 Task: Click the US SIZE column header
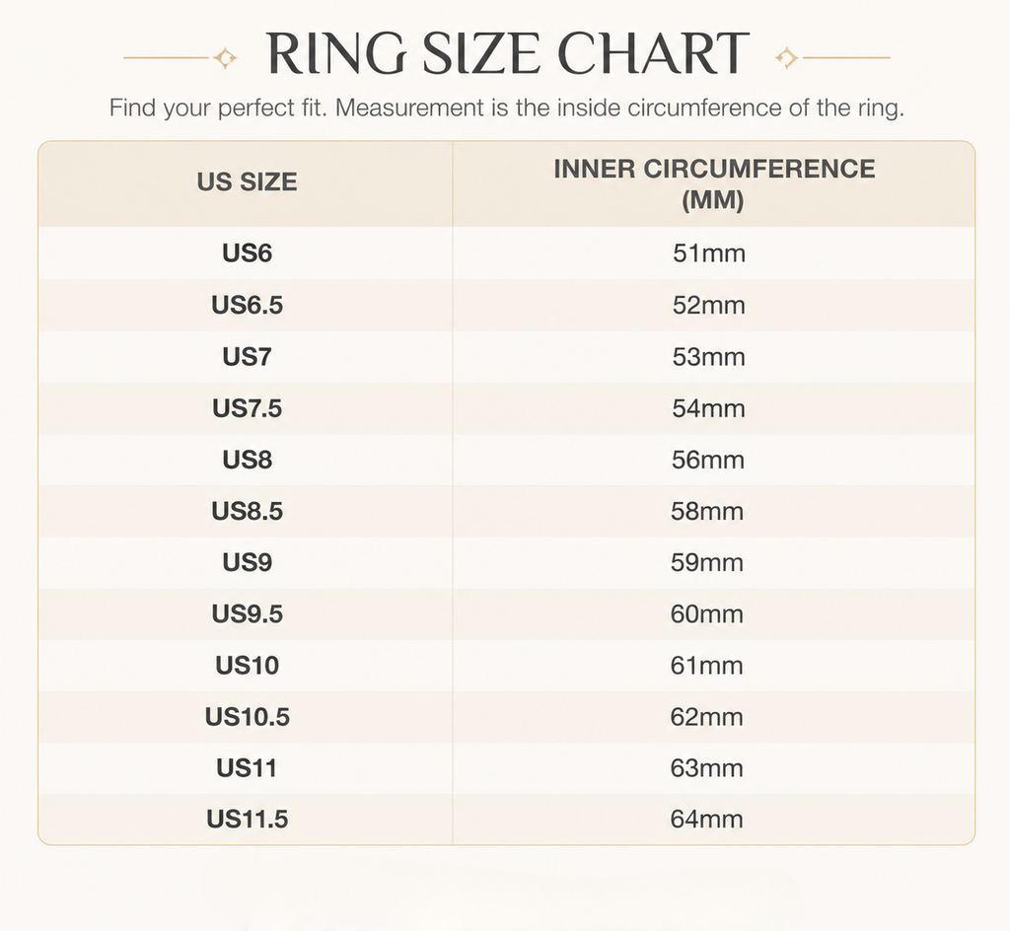pyautogui.click(x=248, y=182)
